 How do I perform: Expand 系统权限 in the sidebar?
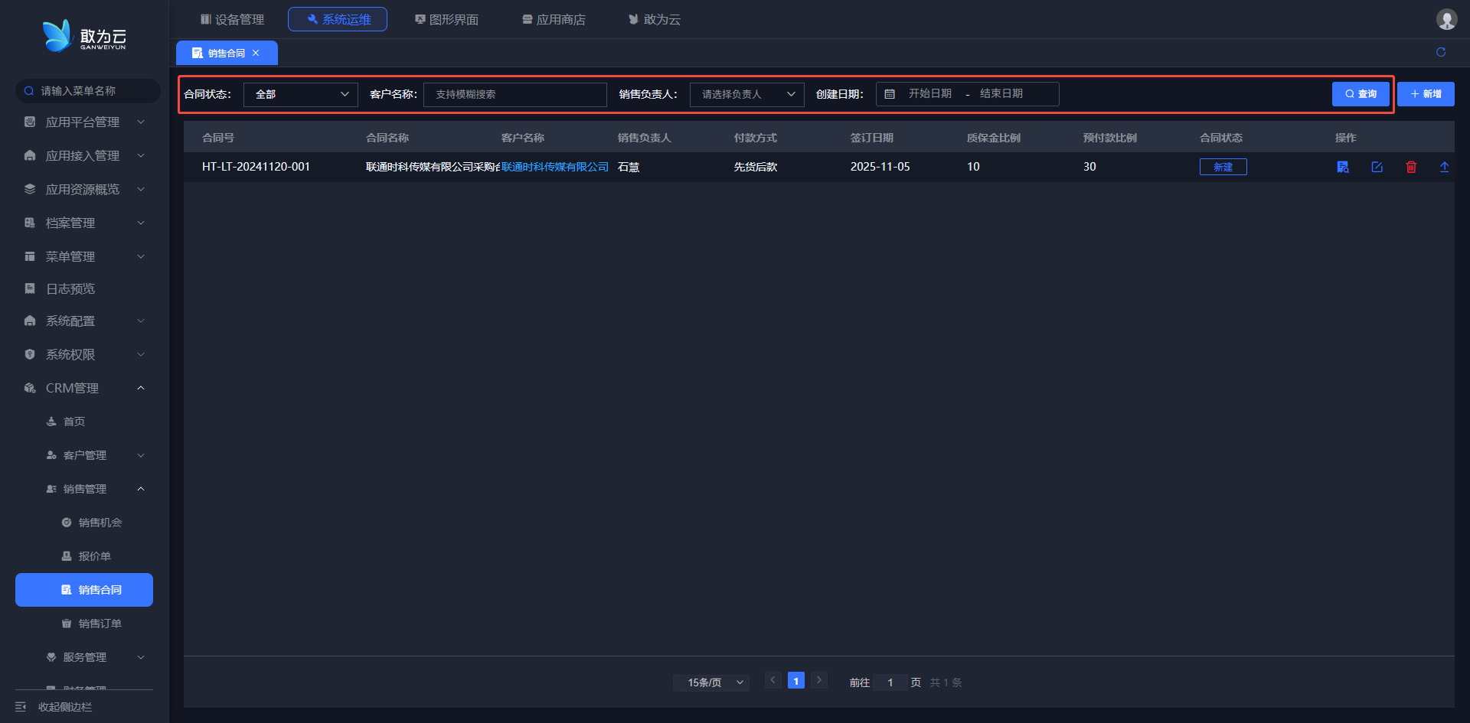point(84,354)
